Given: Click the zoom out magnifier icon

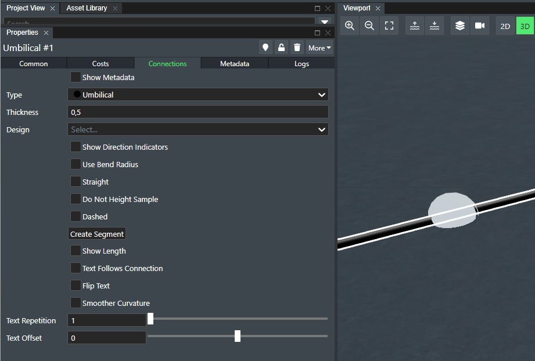Looking at the screenshot, I should point(369,26).
